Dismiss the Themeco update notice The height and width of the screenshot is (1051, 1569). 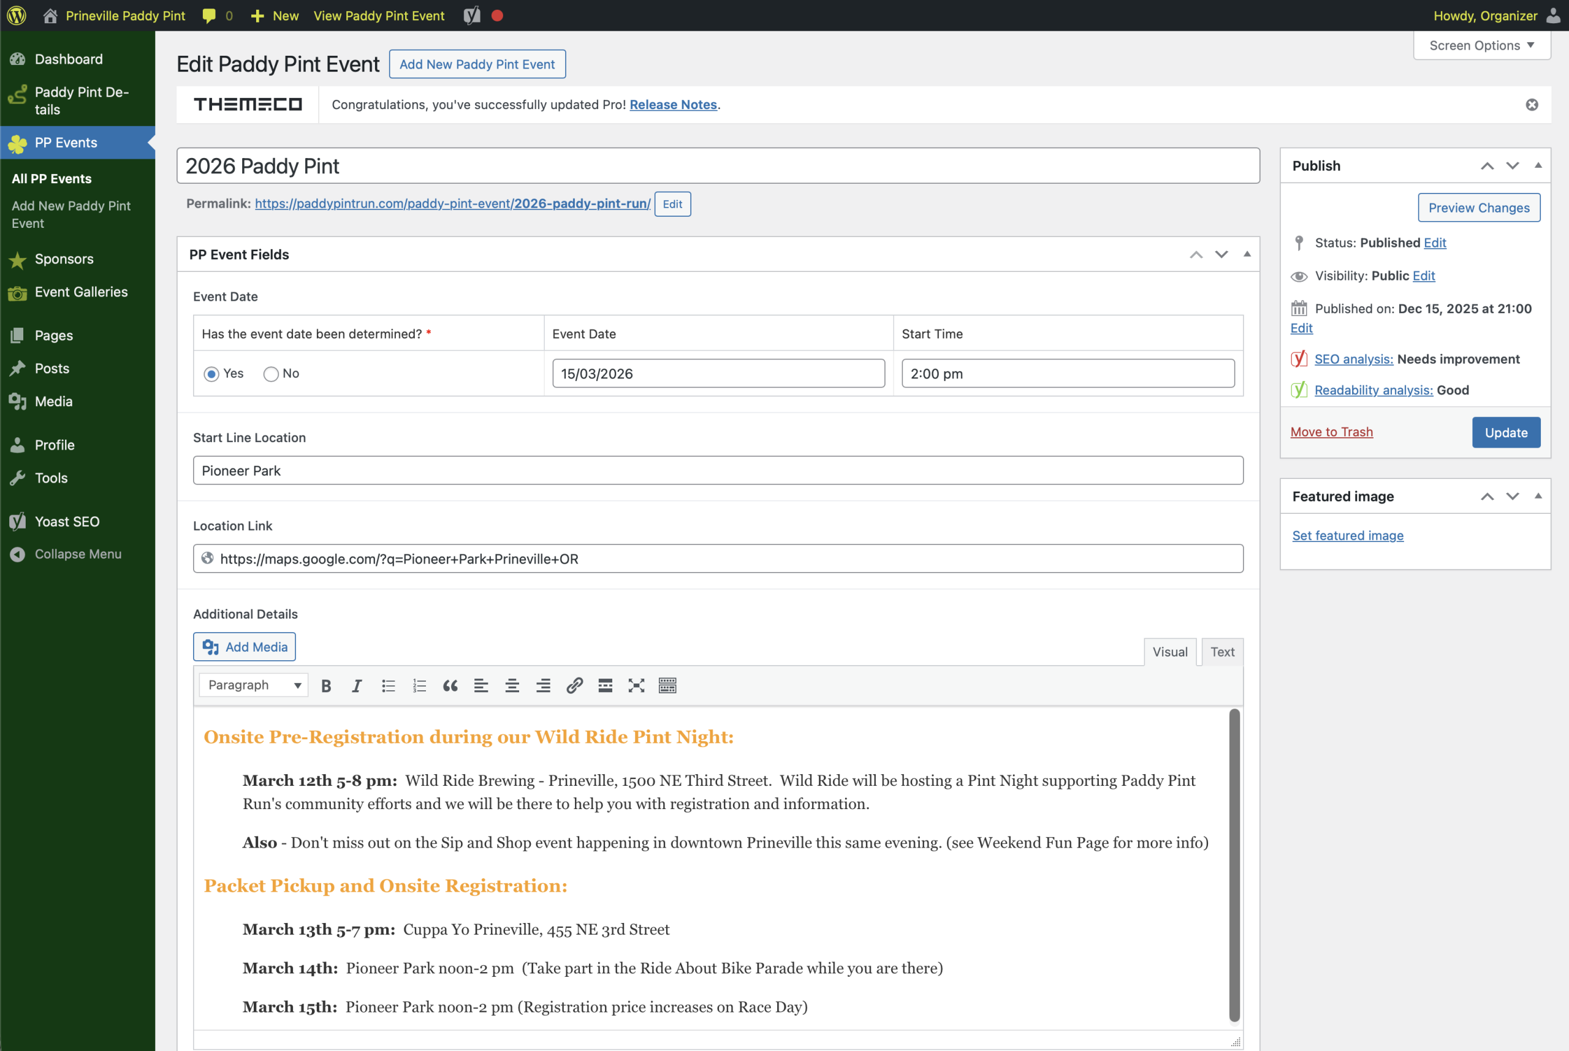point(1532,105)
